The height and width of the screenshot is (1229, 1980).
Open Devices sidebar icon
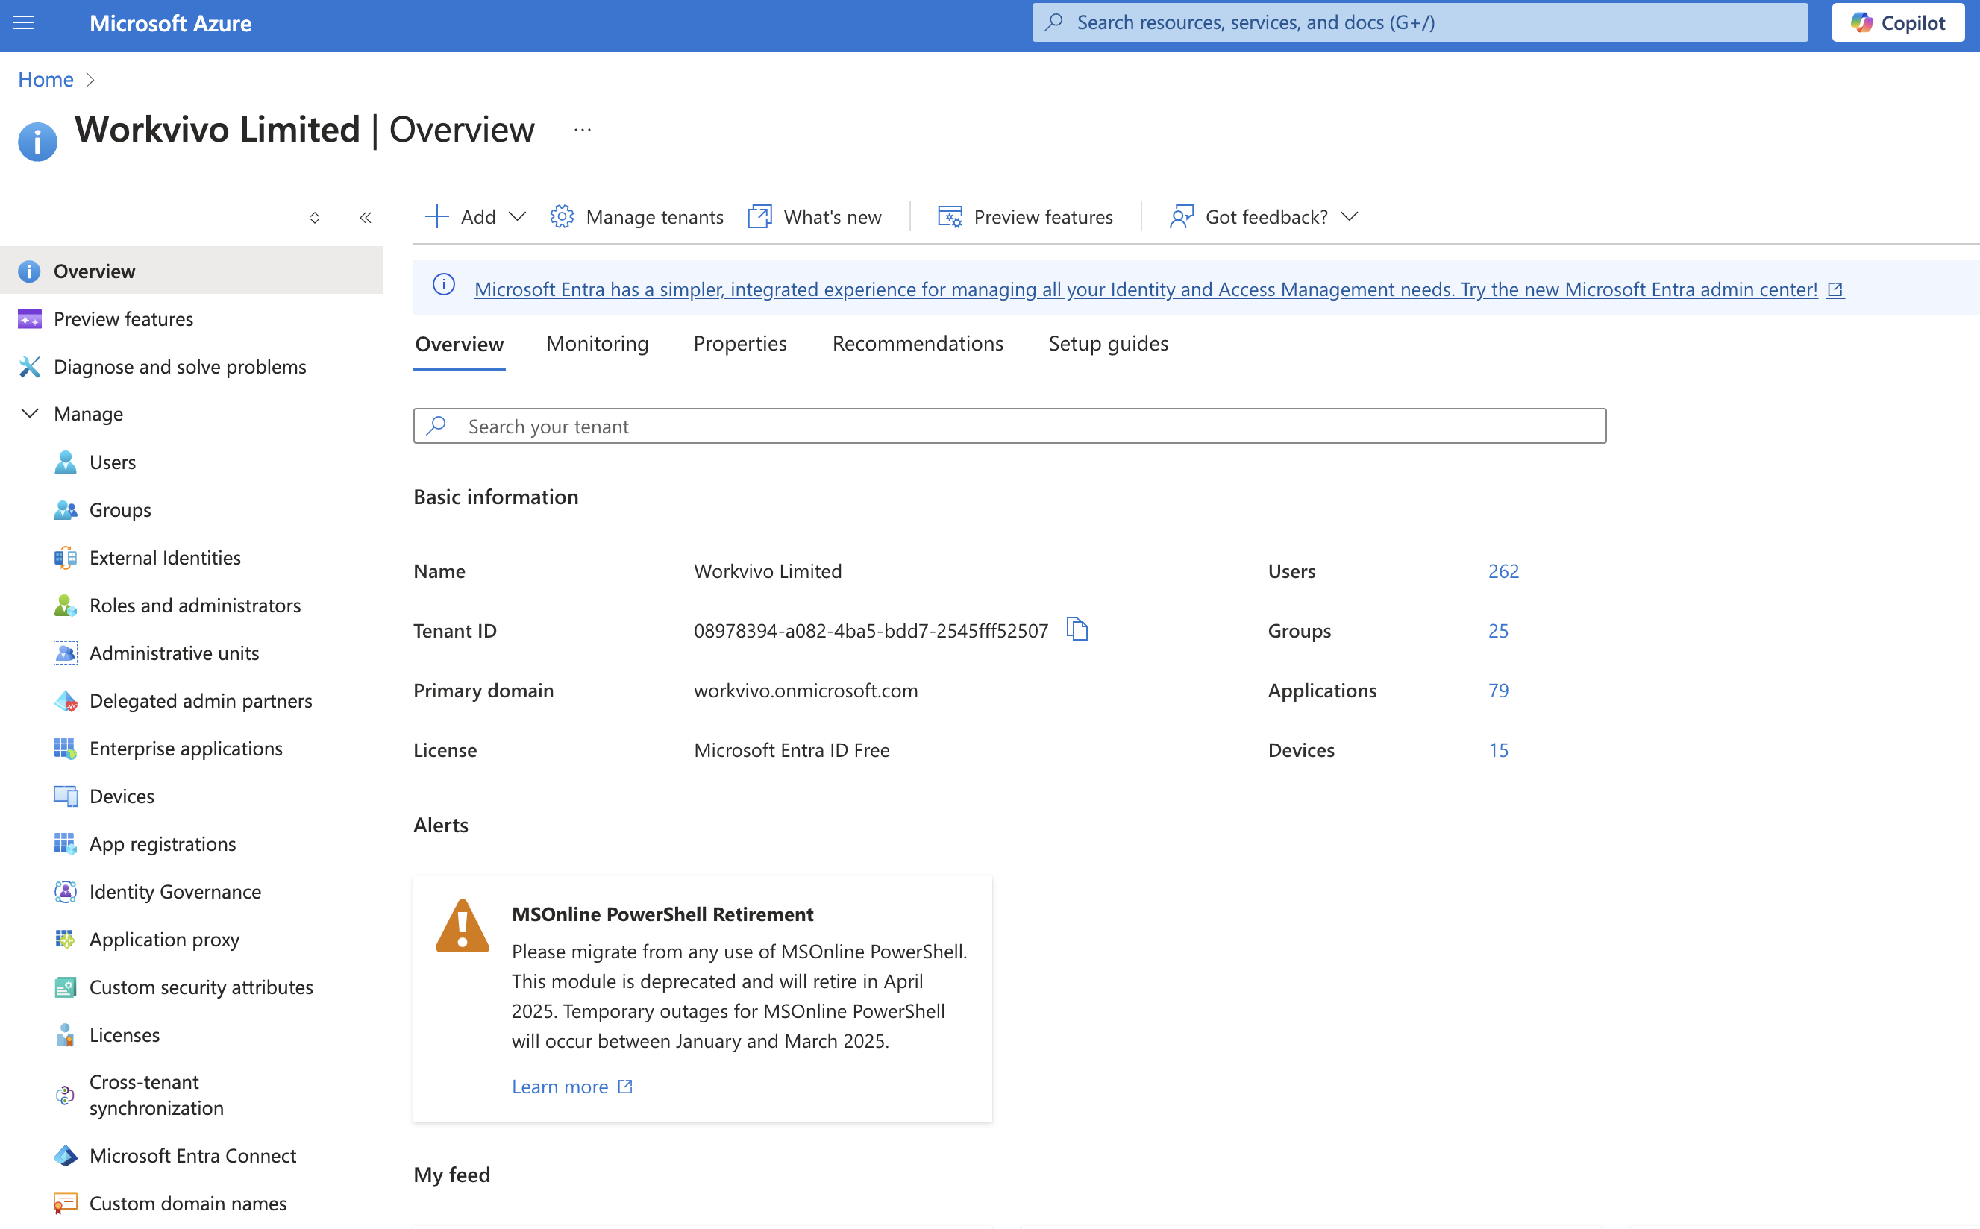[x=65, y=796]
